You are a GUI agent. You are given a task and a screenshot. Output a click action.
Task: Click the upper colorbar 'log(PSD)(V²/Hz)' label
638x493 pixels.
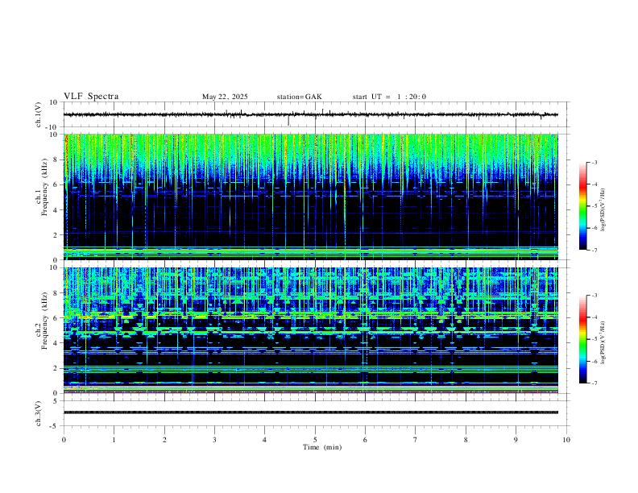click(603, 210)
